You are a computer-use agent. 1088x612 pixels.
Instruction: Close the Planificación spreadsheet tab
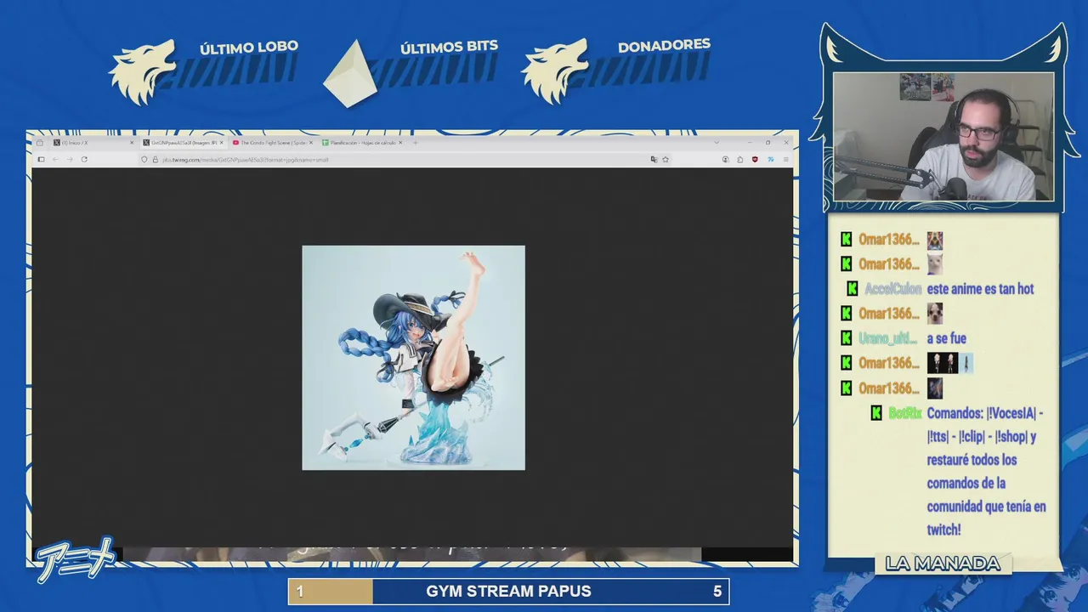(401, 143)
